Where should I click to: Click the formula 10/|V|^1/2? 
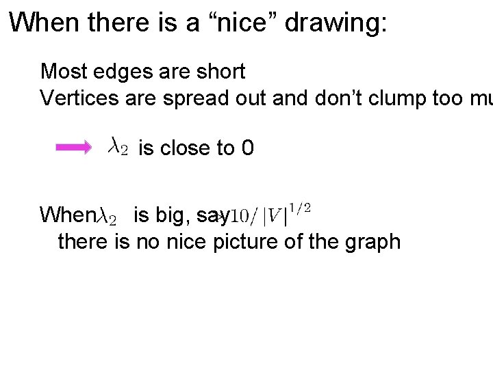coord(270,214)
